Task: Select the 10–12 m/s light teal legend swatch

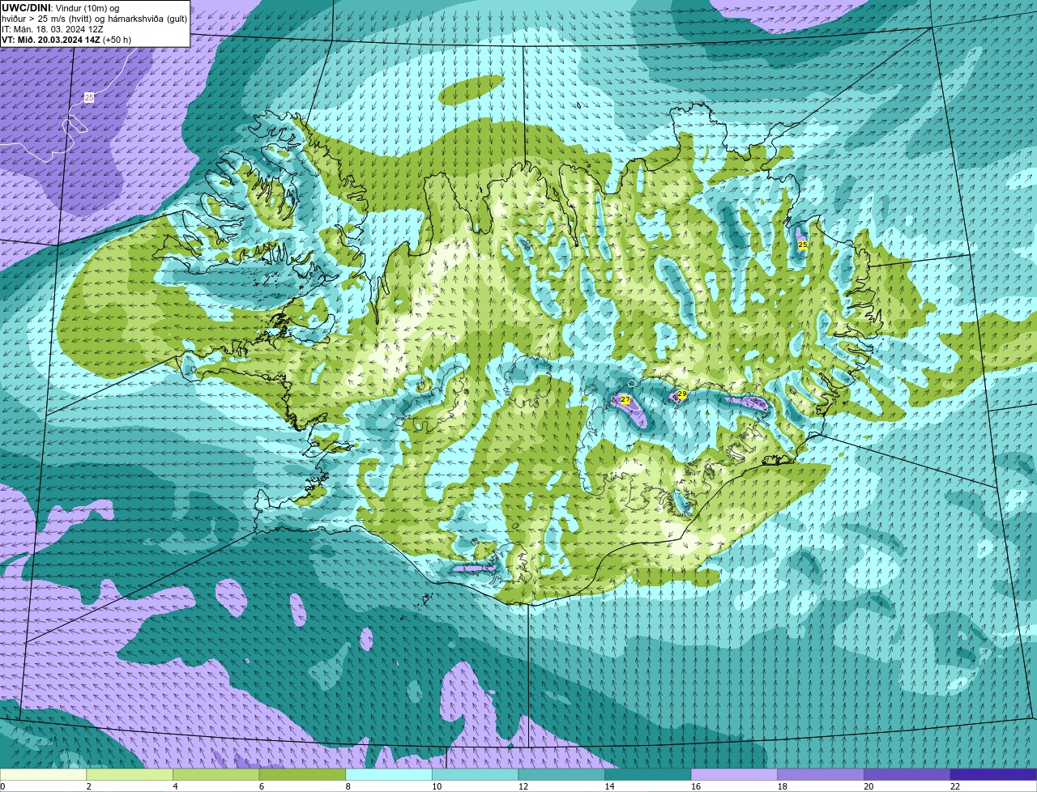Action: pos(475,775)
